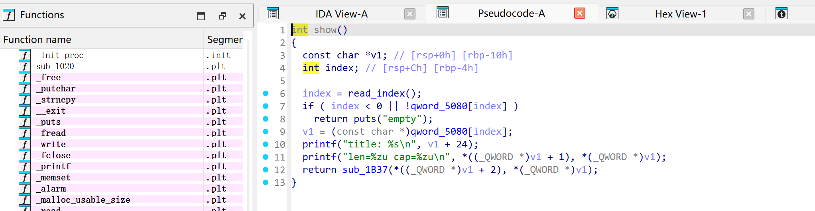
Task: Click the function icon next to _alarm
Action: 25,189
